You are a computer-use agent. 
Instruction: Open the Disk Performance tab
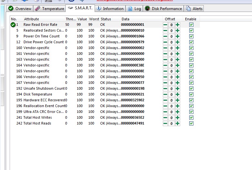click(163, 8)
